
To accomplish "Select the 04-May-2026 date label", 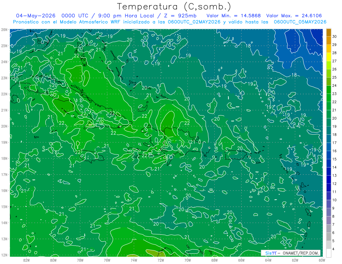I will 36,16.
